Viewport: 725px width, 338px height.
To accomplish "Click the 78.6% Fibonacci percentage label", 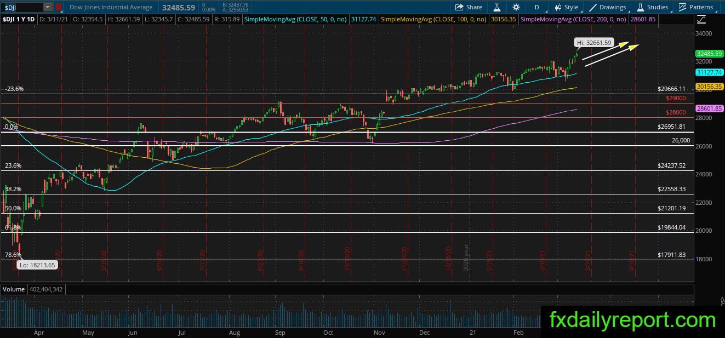I will [13, 255].
